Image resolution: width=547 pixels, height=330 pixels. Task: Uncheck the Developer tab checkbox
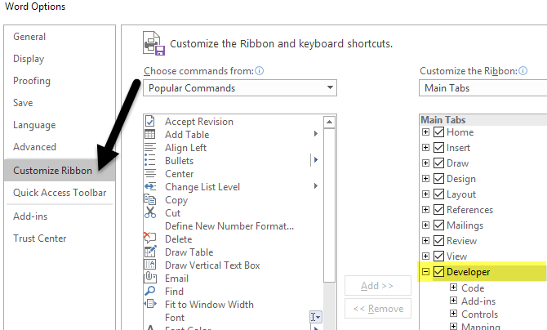(439, 272)
